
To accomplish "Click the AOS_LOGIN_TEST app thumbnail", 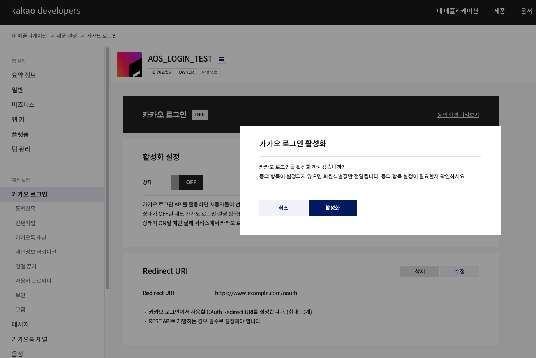I will [129, 65].
